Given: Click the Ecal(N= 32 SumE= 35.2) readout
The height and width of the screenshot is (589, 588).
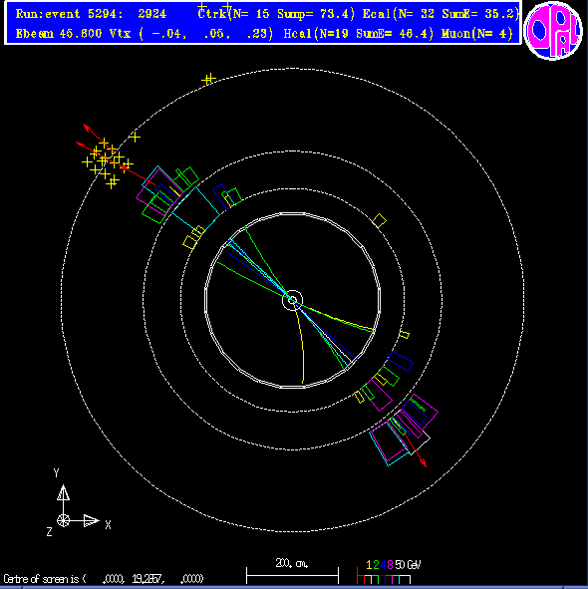Looking at the screenshot, I should click(x=441, y=14).
